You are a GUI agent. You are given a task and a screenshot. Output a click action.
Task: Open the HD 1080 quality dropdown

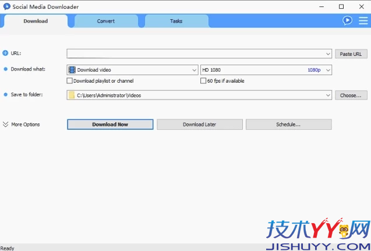(x=266, y=70)
